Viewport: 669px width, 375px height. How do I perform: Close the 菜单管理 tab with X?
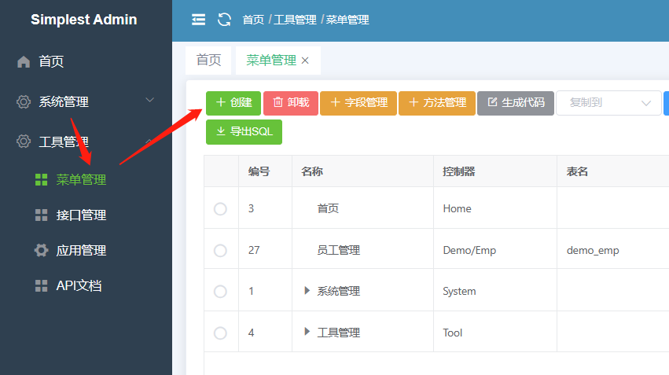306,61
